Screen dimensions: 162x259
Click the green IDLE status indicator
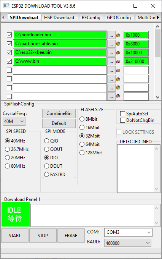[x=16, y=214]
